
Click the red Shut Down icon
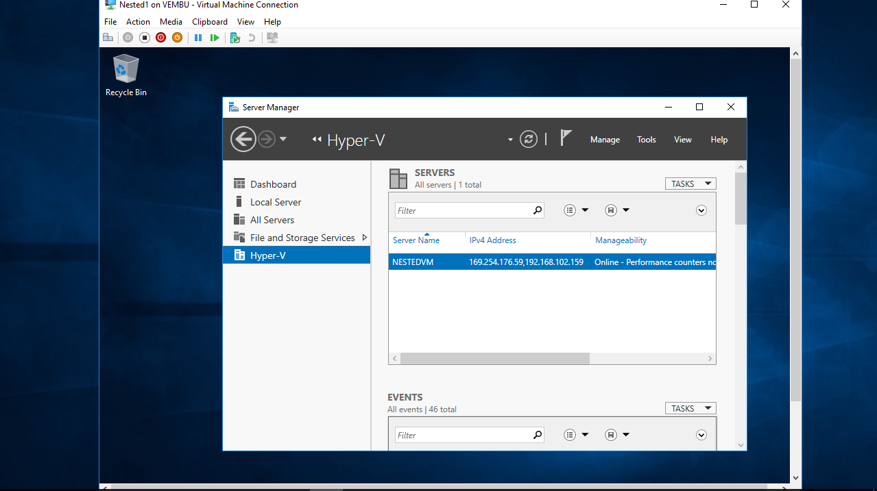coord(160,38)
